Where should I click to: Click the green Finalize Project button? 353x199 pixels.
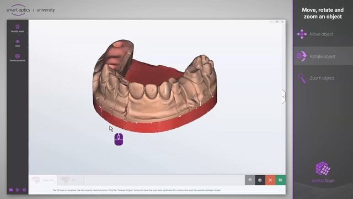tap(281, 180)
